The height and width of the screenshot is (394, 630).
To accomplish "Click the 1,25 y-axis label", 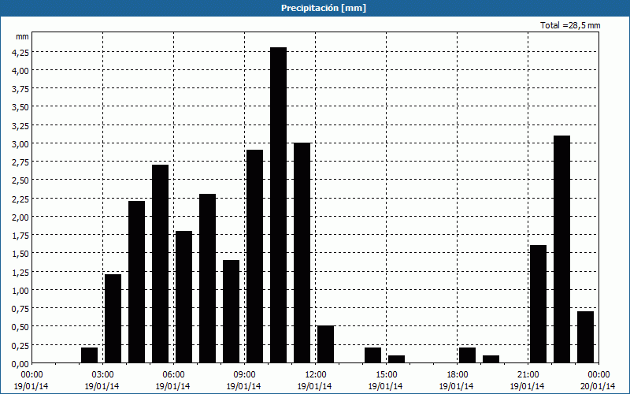I will coord(20,272).
